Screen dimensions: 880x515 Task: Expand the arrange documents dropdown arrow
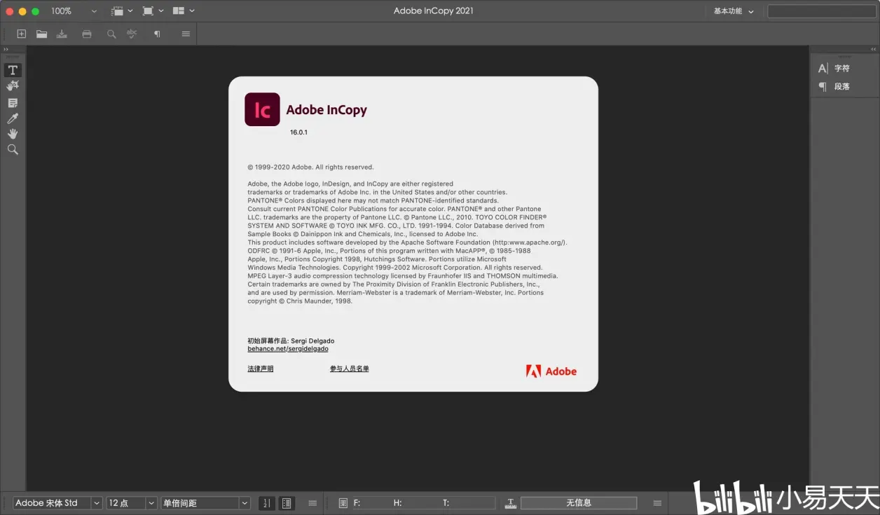coord(192,11)
